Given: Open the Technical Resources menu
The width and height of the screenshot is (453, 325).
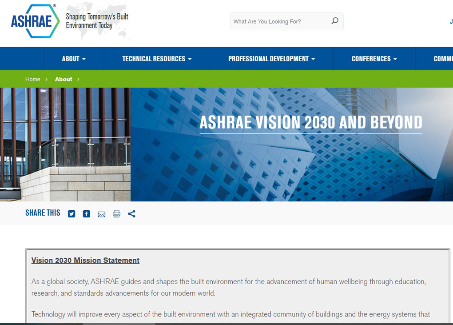Looking at the screenshot, I should (x=157, y=59).
